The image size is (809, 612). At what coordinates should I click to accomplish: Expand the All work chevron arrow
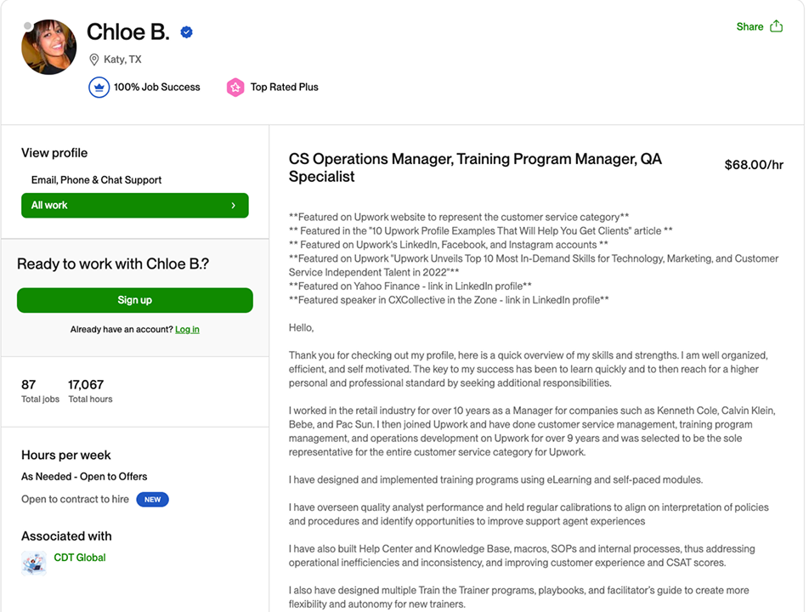point(234,206)
